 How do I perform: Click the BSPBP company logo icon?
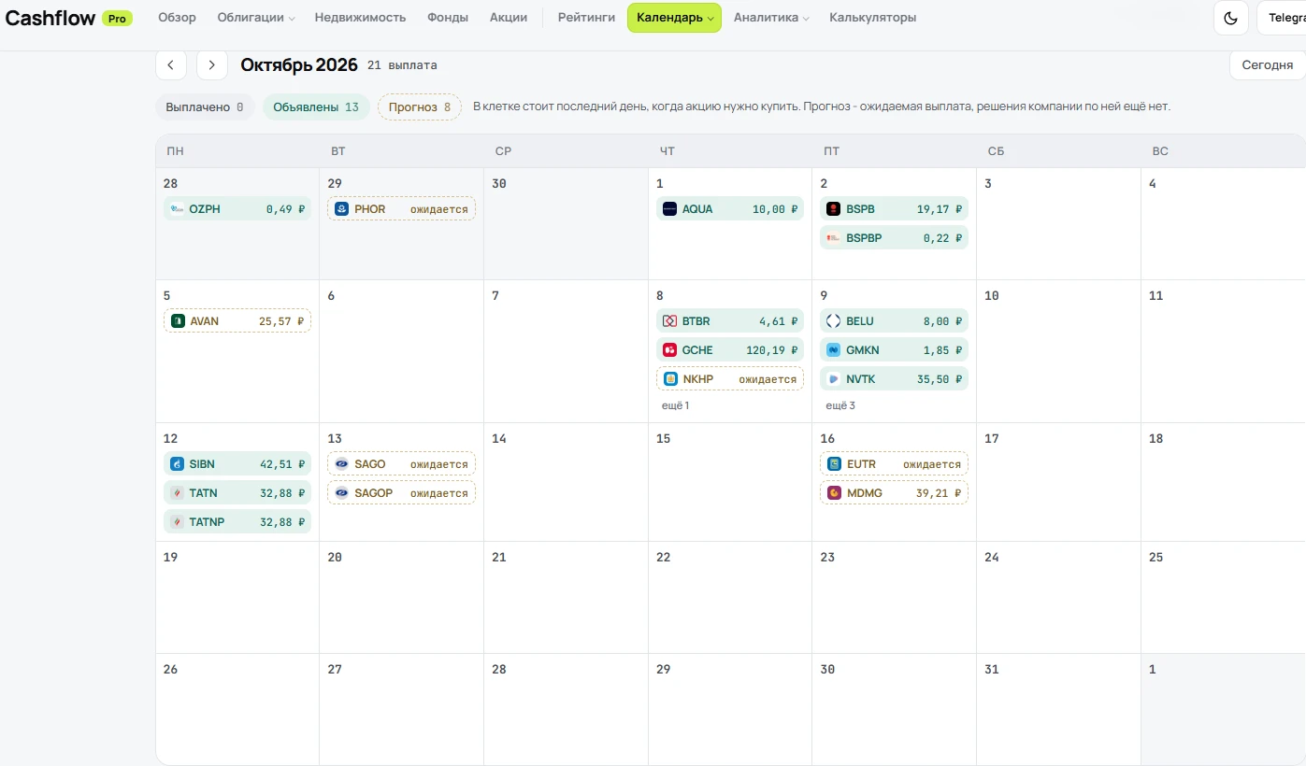[x=834, y=238]
